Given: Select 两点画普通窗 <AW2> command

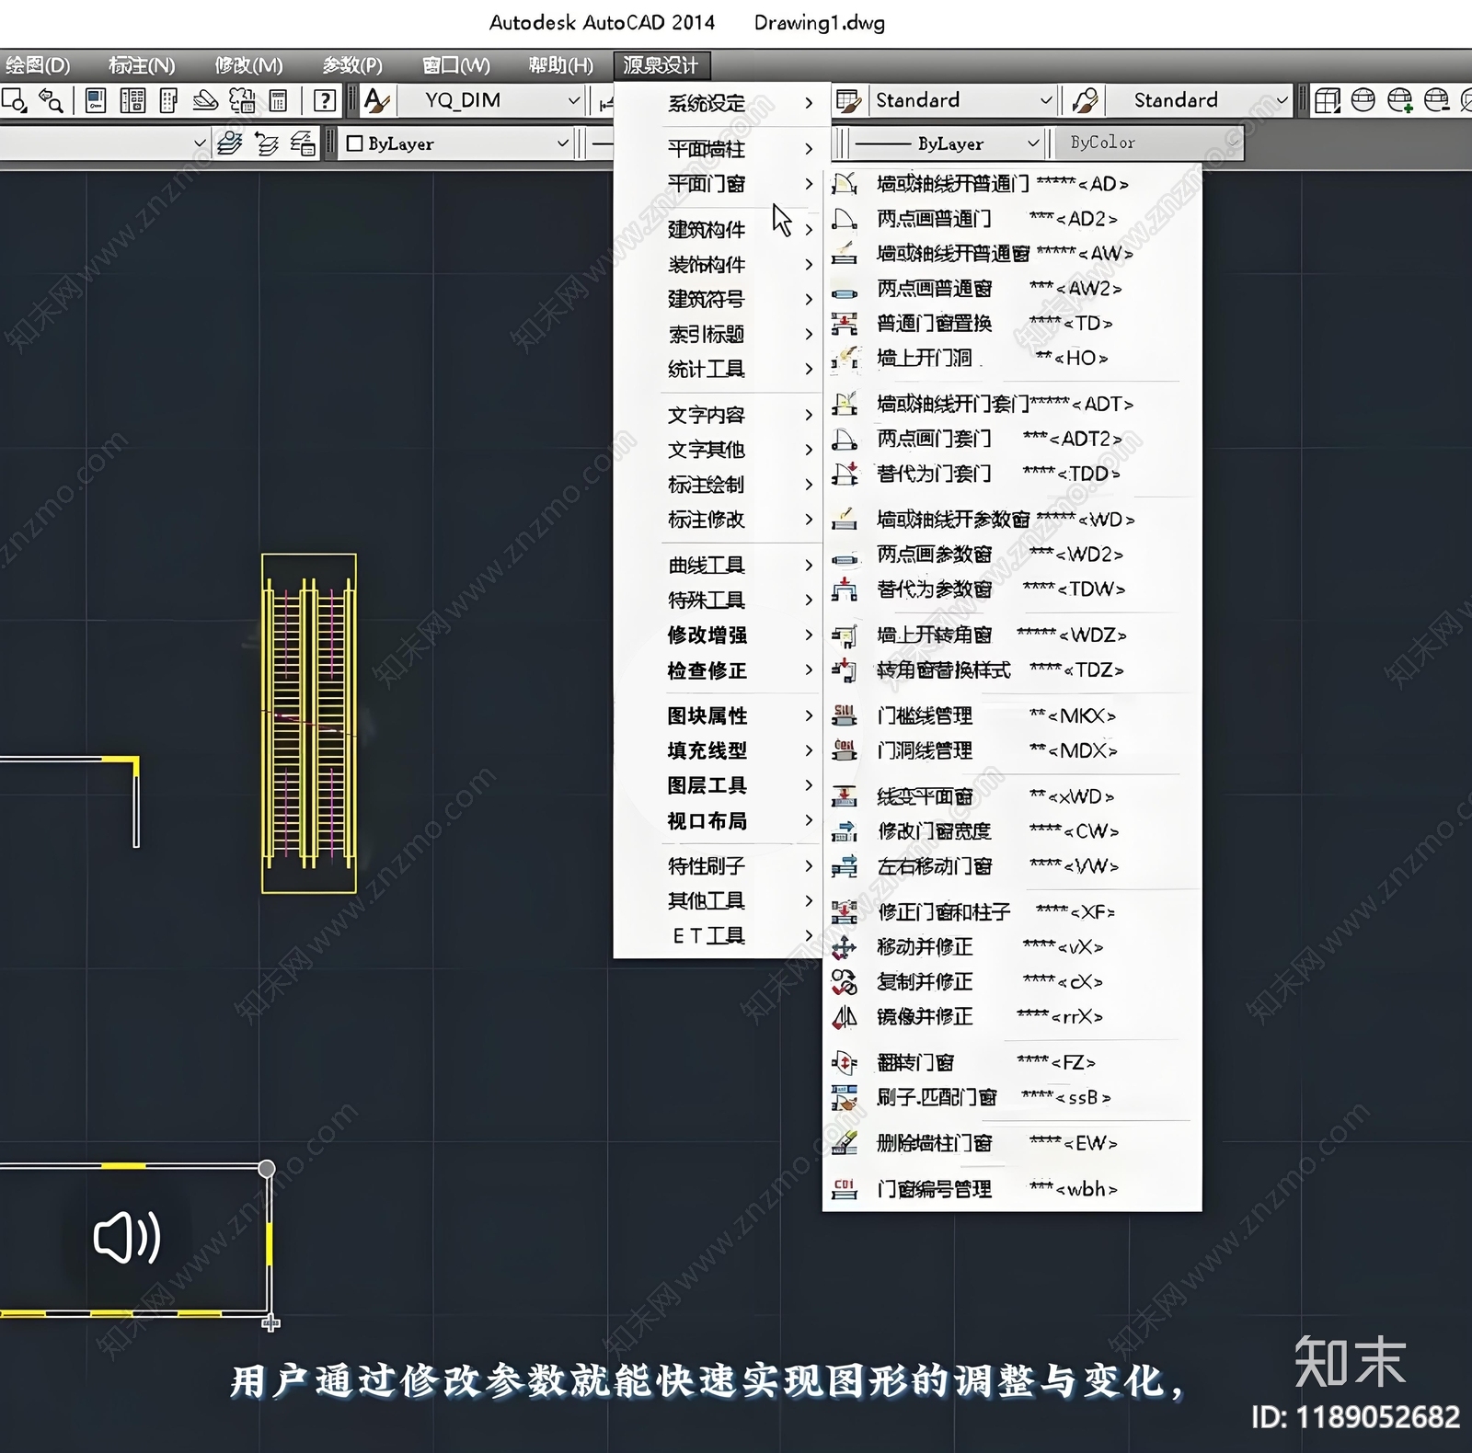Looking at the screenshot, I should point(1012,288).
